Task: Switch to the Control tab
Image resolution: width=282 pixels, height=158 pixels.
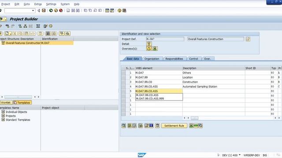Action: tap(193, 58)
